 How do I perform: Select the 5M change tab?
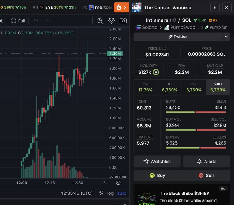tap(146, 87)
